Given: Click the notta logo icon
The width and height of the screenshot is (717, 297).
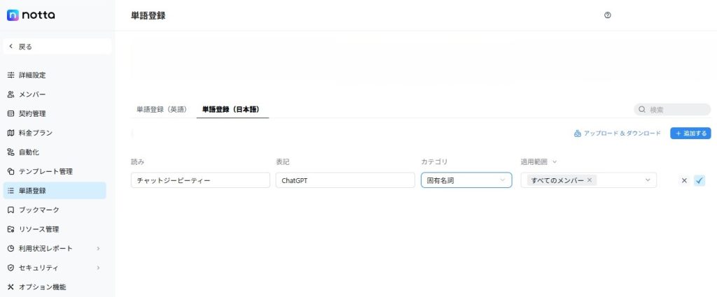Looking at the screenshot, I should [x=13, y=15].
